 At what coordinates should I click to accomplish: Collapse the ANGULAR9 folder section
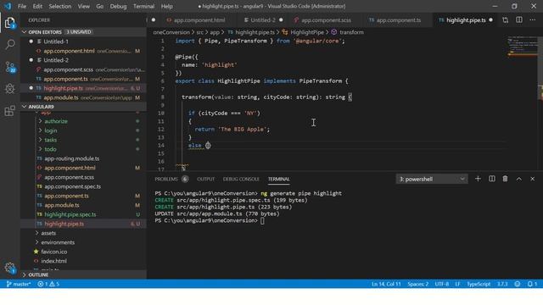pyautogui.click(x=83, y=107)
